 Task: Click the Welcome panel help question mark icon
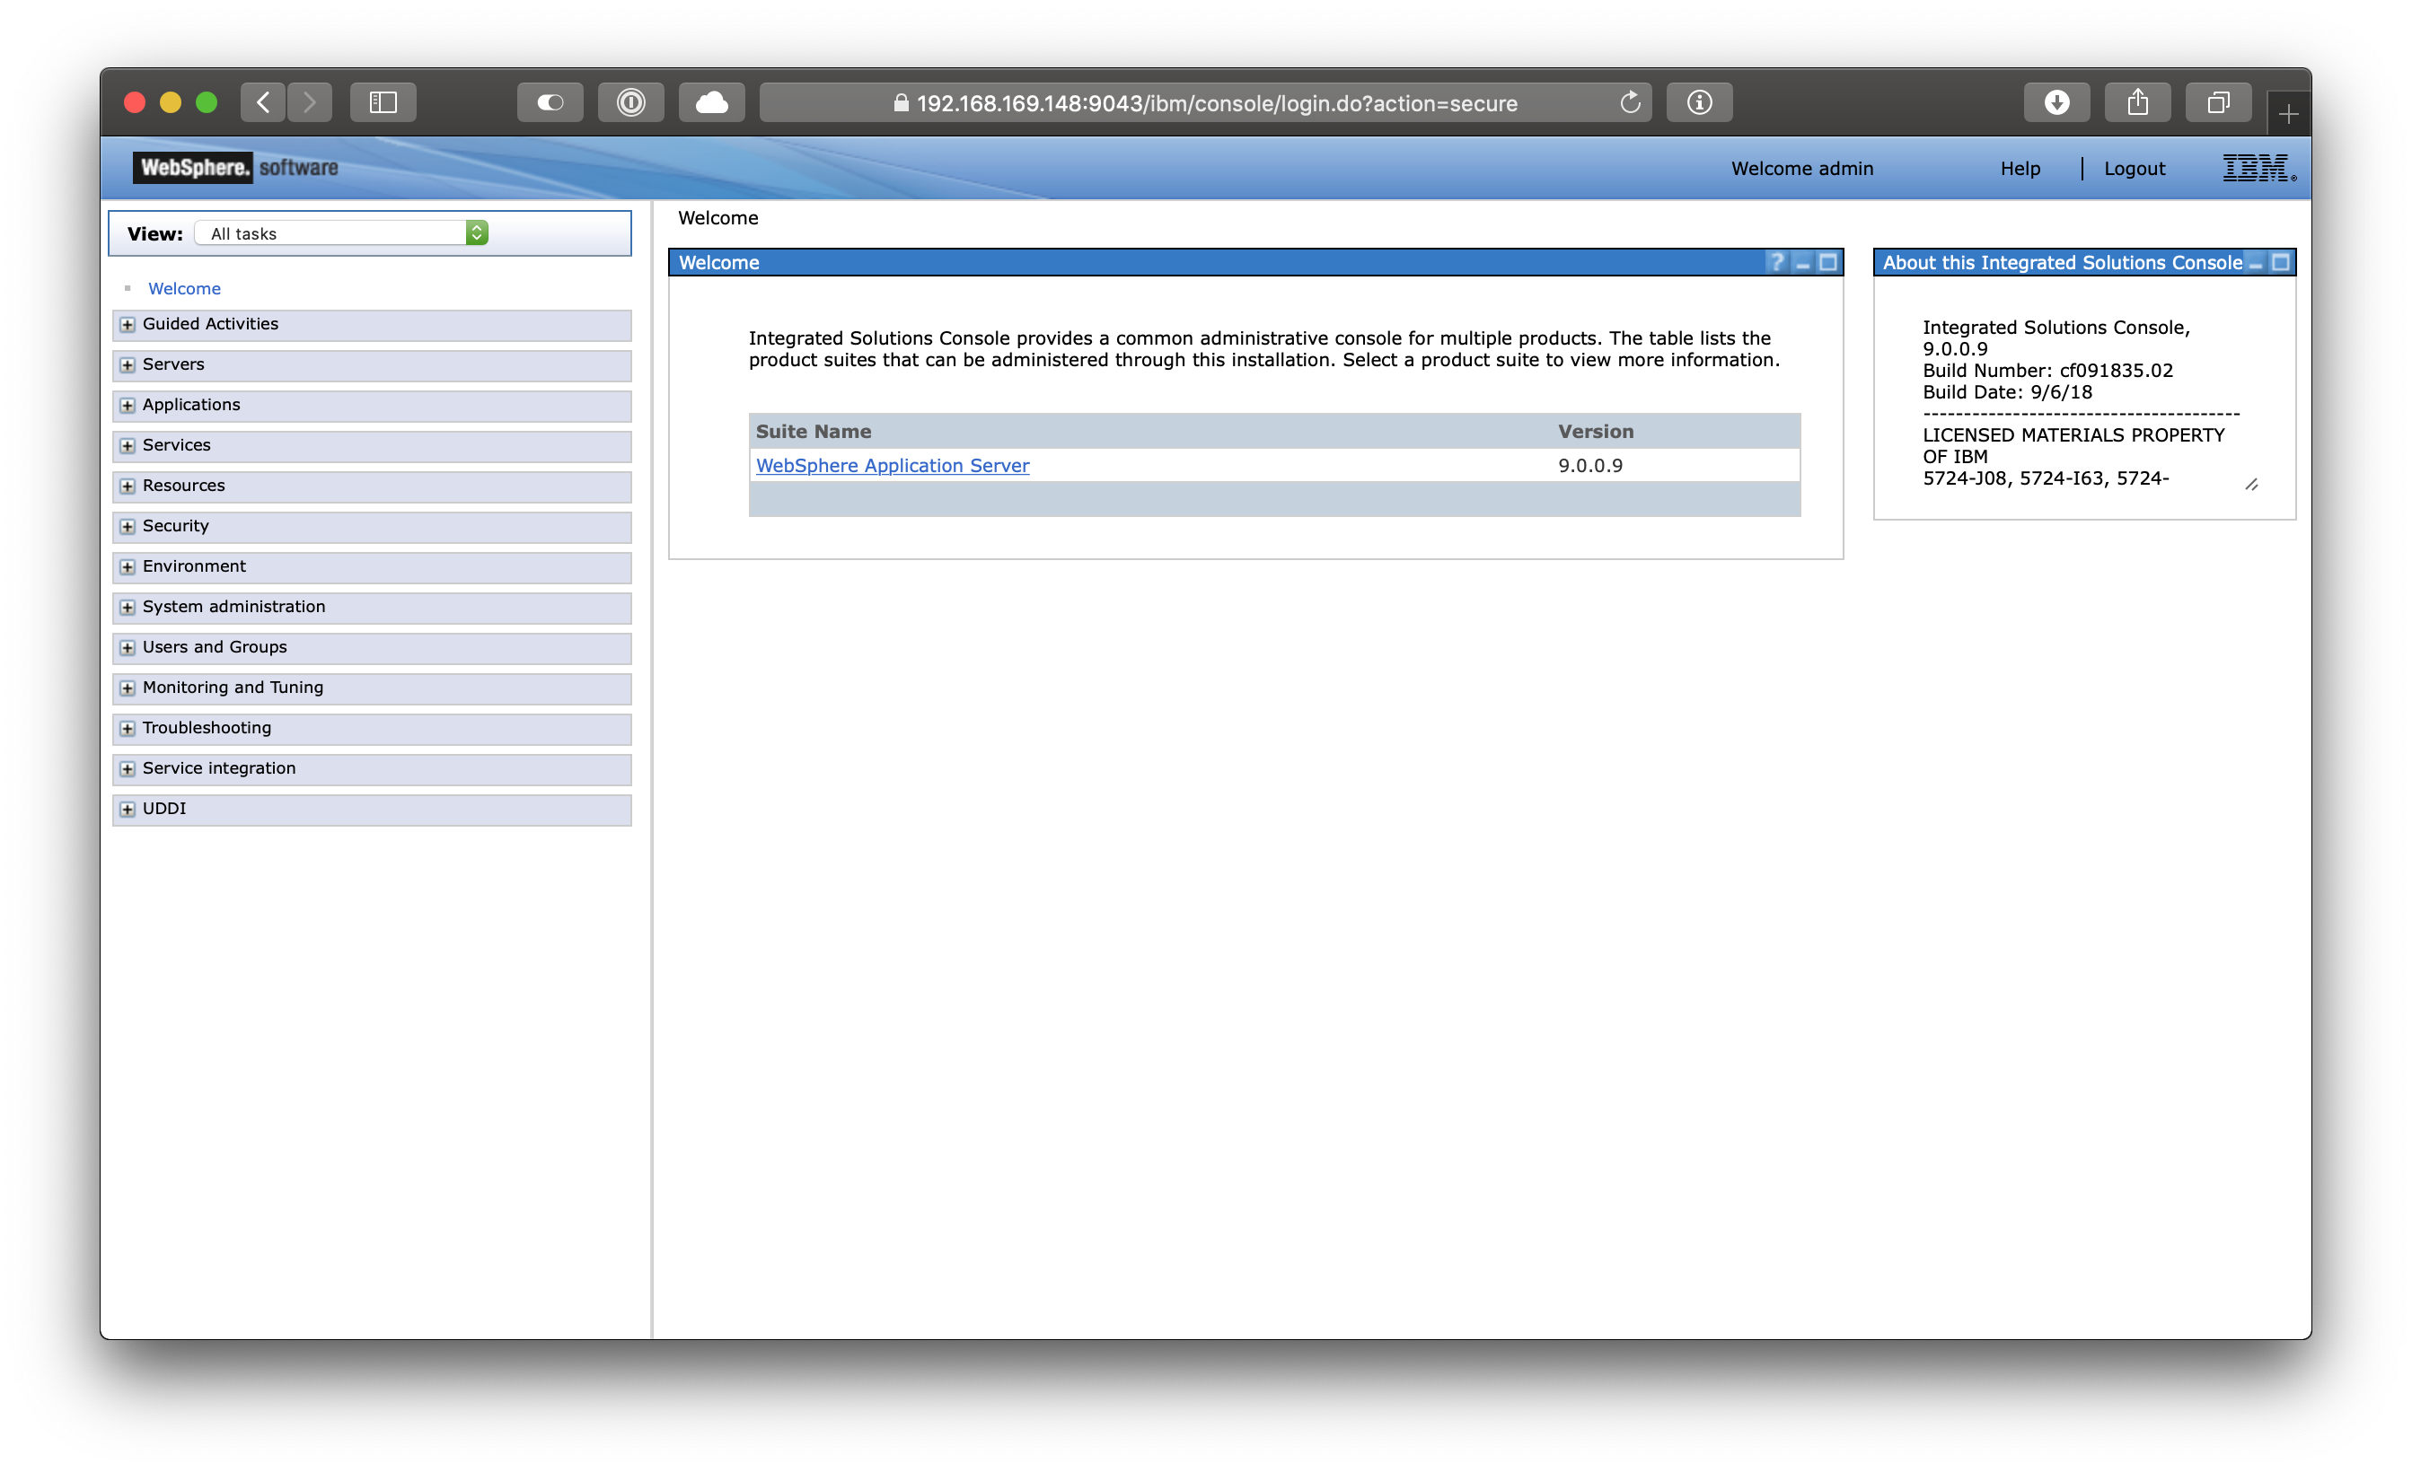pyautogui.click(x=1776, y=262)
